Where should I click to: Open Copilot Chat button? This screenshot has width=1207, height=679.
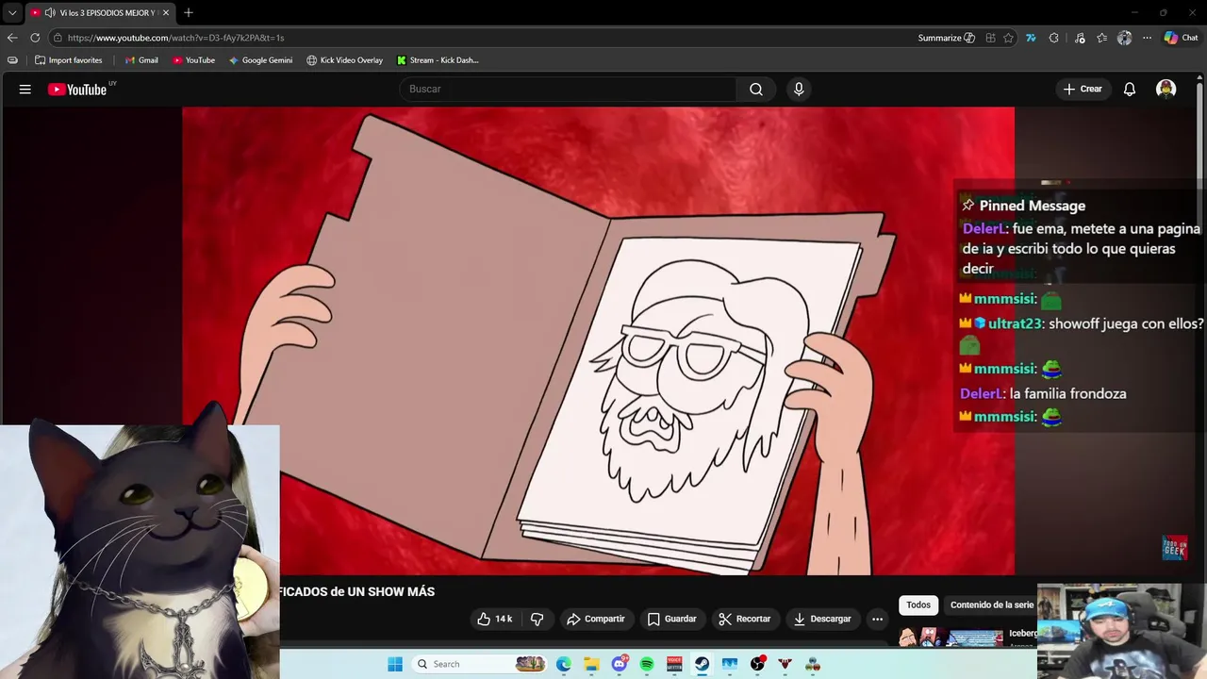click(1181, 38)
